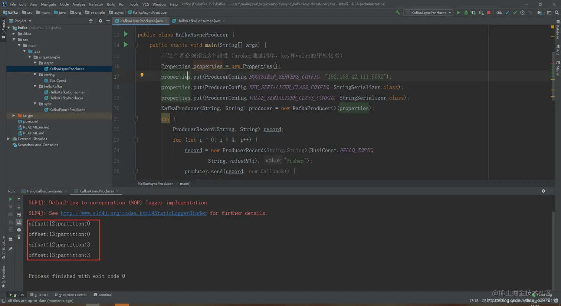Hide the Project tool window
The height and width of the screenshot is (306, 561).
108,21
